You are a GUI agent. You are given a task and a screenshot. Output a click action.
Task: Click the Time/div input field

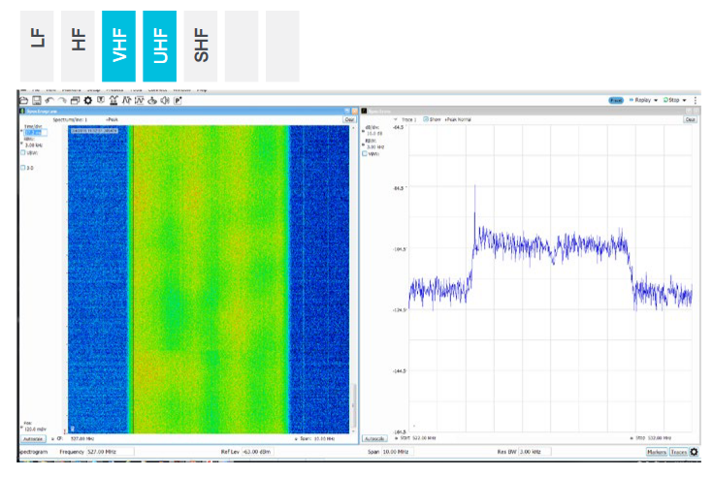click(35, 133)
